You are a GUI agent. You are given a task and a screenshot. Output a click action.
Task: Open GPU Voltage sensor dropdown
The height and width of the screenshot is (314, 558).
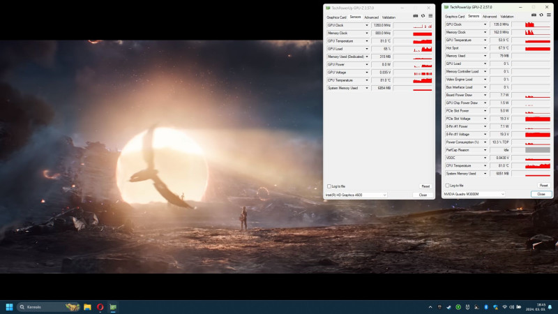[x=367, y=73]
